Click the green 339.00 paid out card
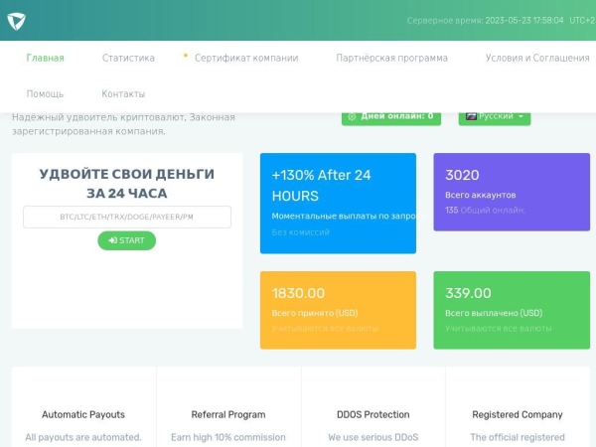The width and height of the screenshot is (596, 447). 511,310
